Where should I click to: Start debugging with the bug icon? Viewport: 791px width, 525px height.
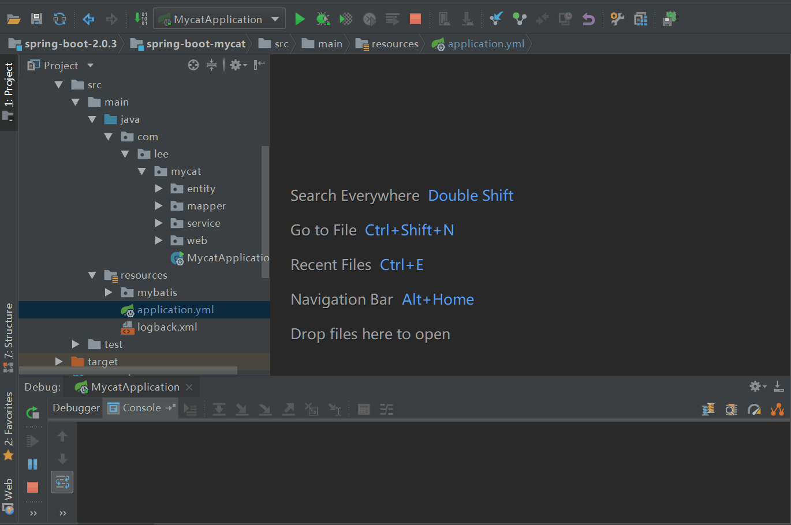323,19
